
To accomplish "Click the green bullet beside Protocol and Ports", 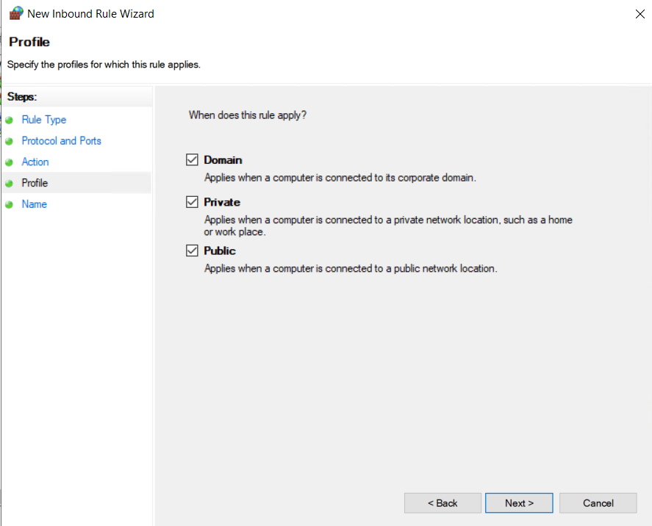I will coord(9,141).
